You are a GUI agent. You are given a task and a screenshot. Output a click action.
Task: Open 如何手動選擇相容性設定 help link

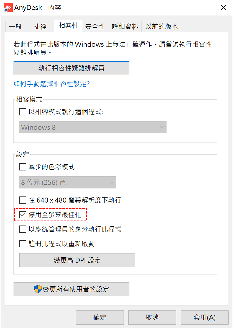click(x=52, y=84)
